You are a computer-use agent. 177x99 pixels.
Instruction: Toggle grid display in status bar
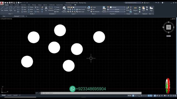(x=133, y=96)
